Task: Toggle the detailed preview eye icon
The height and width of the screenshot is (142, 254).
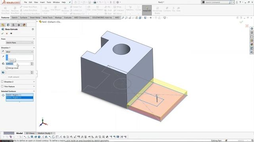Action: click(11, 34)
